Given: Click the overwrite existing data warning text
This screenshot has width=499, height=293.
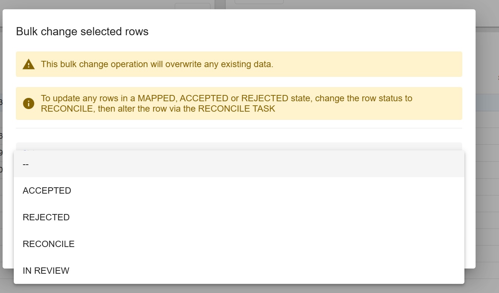Looking at the screenshot, I should (x=157, y=64).
